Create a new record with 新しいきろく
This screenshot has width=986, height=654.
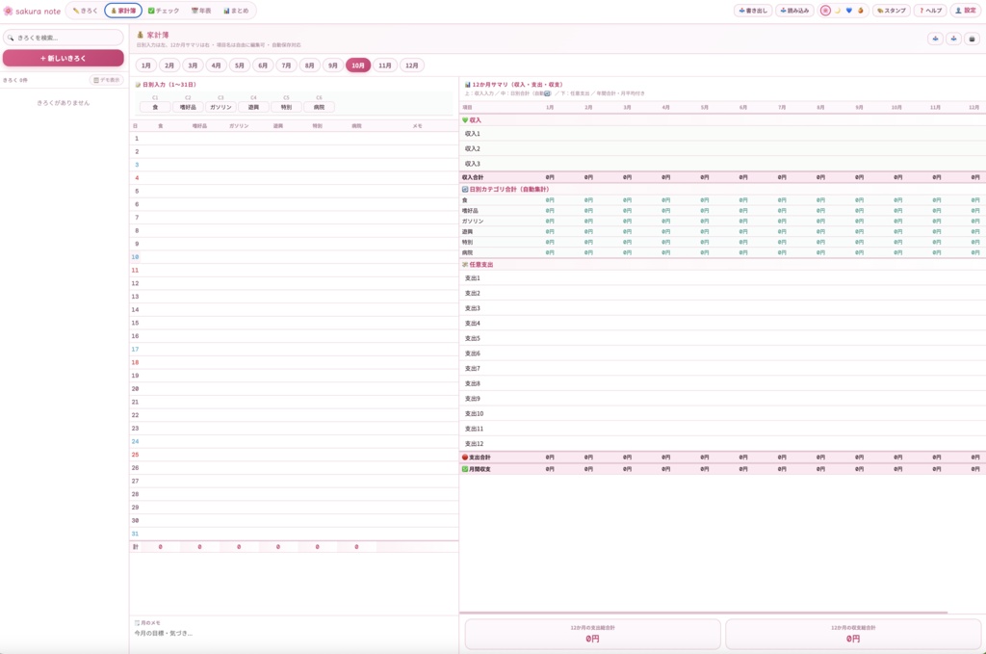[63, 58]
